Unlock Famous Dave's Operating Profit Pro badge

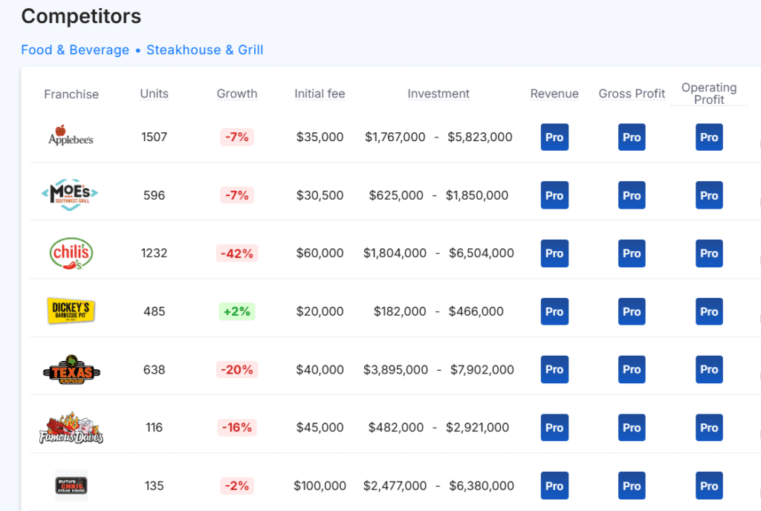click(709, 428)
